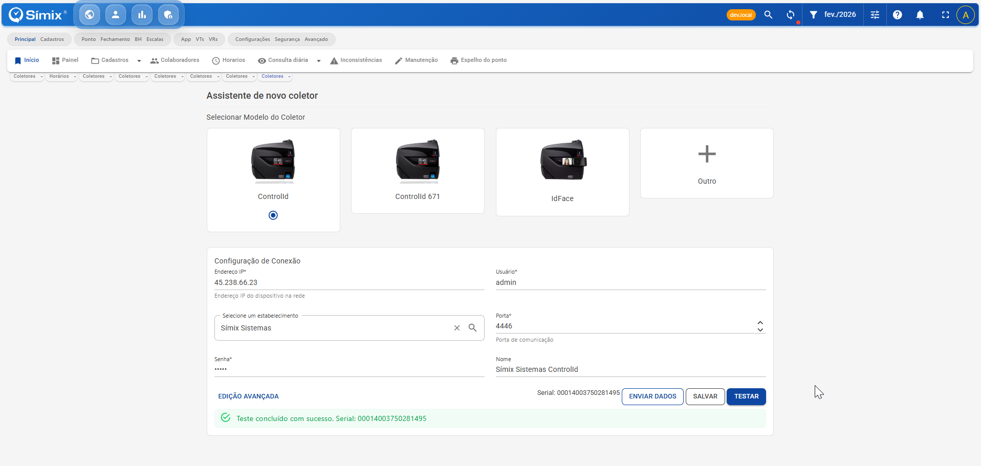Switch to VTs tab

point(200,39)
